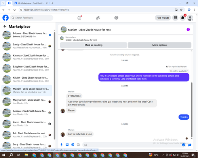Viewport: 198px width, 158px height.
Task: Reload the page with browser refresh icon
Action: pyautogui.click(x=15, y=9)
